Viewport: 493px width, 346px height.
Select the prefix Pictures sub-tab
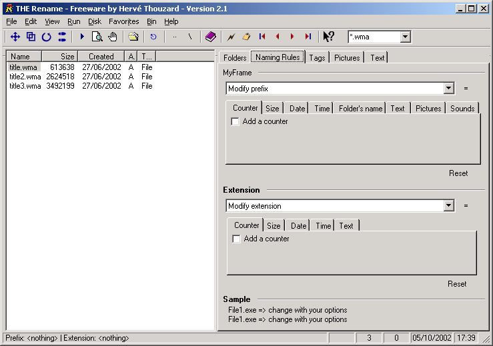tap(428, 109)
